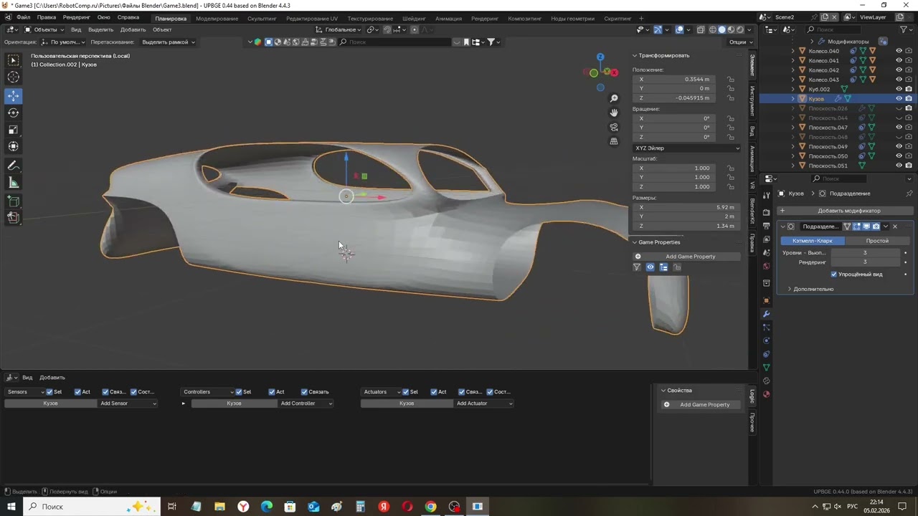
Task: Enable solid viewport shading mode
Action: click(722, 29)
